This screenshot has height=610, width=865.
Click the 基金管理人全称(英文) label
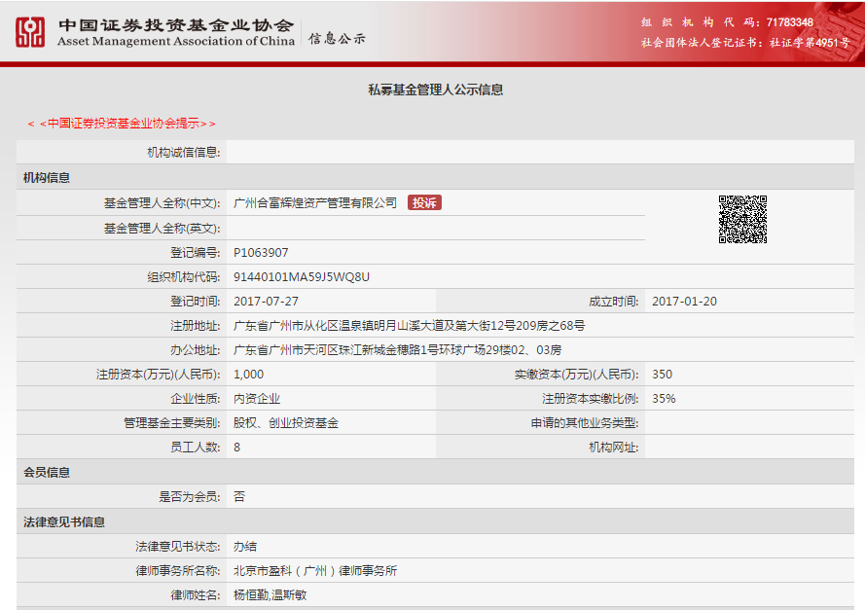point(162,229)
